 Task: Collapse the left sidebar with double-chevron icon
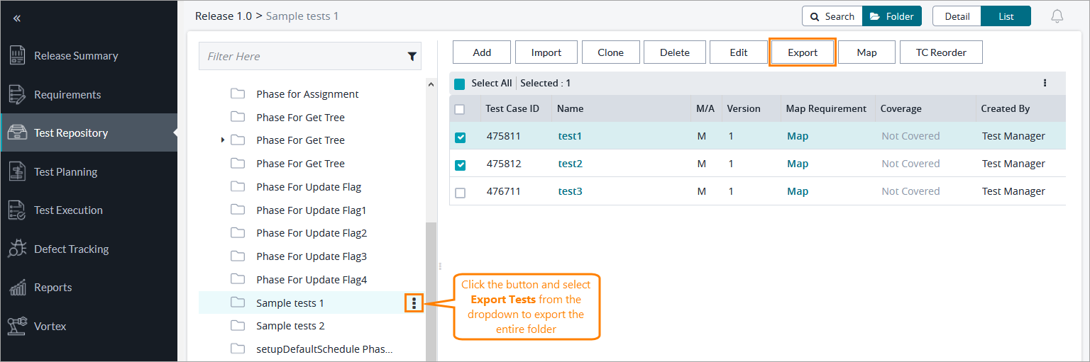click(17, 18)
